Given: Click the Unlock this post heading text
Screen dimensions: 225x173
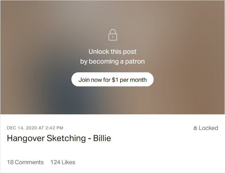Looking at the screenshot, I should [x=112, y=51].
